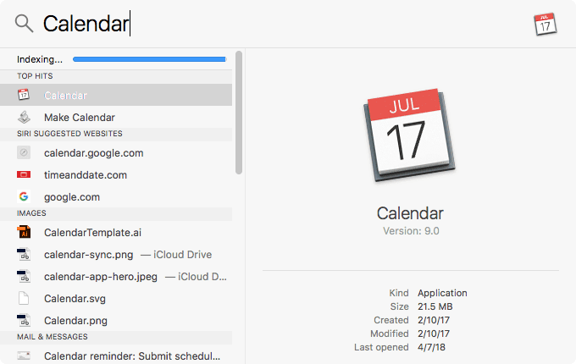The height and width of the screenshot is (364, 576).
Task: Select calendar-sync.png in iCloud Drive
Action: pyautogui.click(x=116, y=254)
